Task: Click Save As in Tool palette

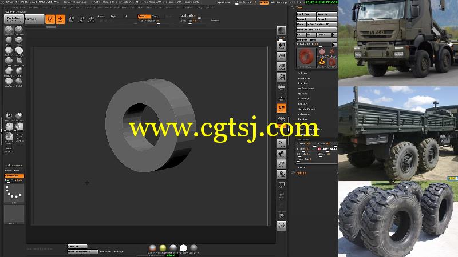Action: 327,14
